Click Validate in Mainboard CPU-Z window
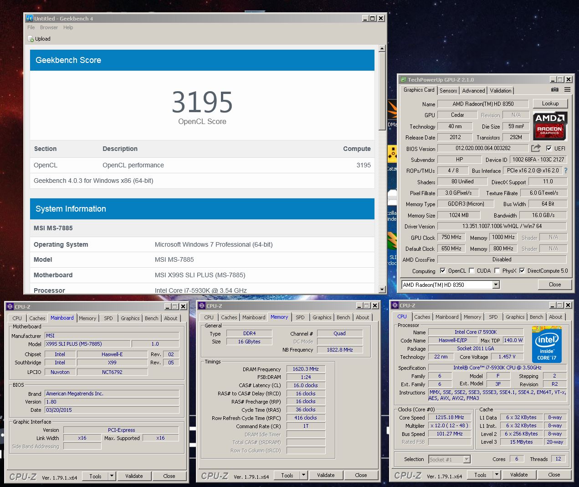Viewport: 579px width, 487px height. [x=134, y=476]
